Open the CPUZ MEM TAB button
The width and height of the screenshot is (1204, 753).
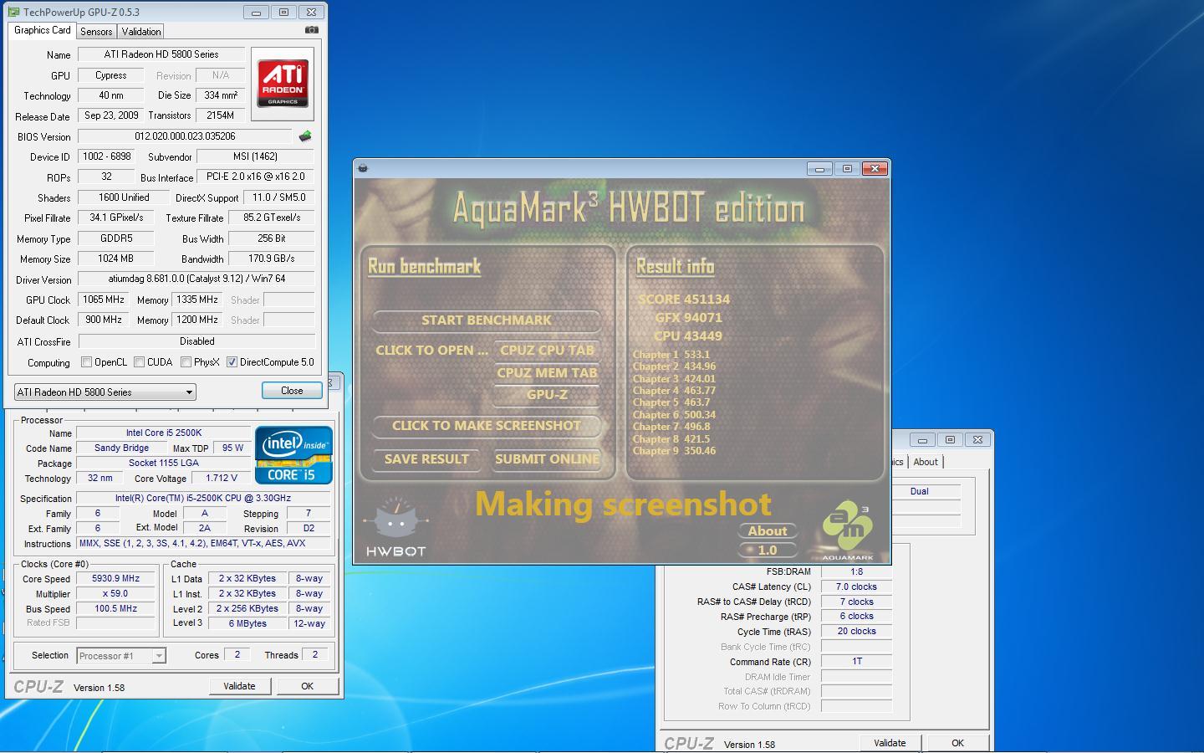coord(547,373)
